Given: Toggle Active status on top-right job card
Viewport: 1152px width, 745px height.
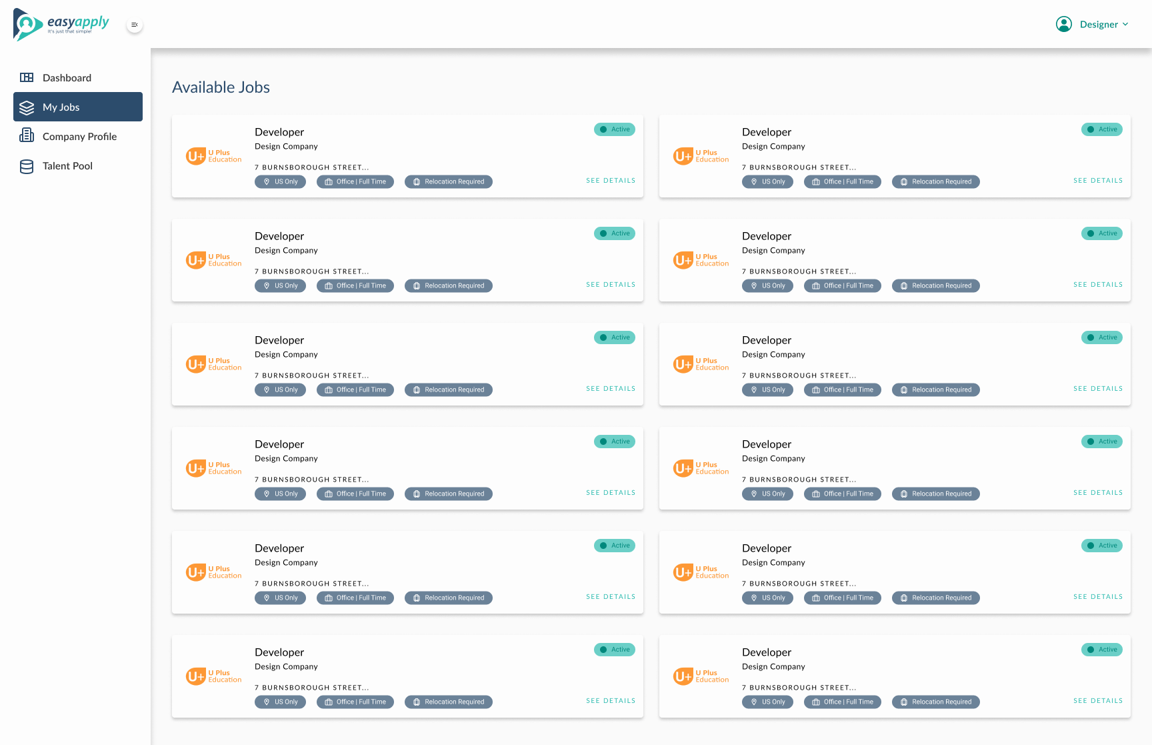Looking at the screenshot, I should [1102, 129].
